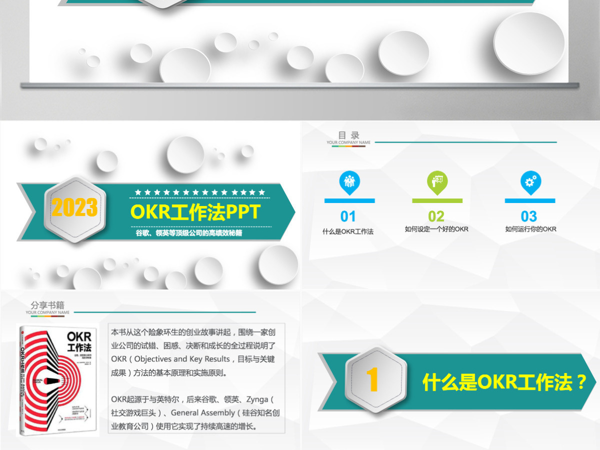Select the green number 02

coord(436,216)
